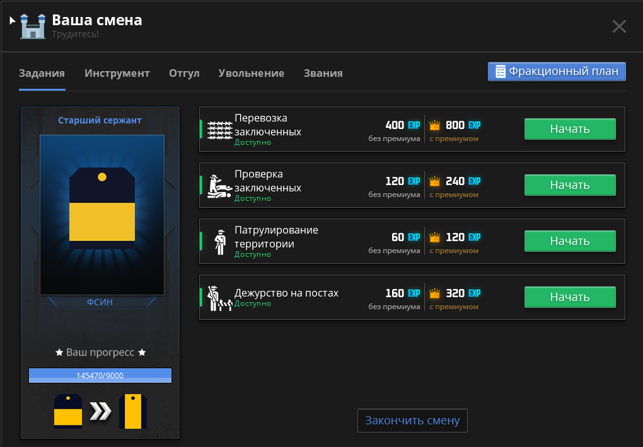Viewport: 643px width, 447px height.
Task: Click the large Старший сержант rank card
Action: click(x=101, y=215)
